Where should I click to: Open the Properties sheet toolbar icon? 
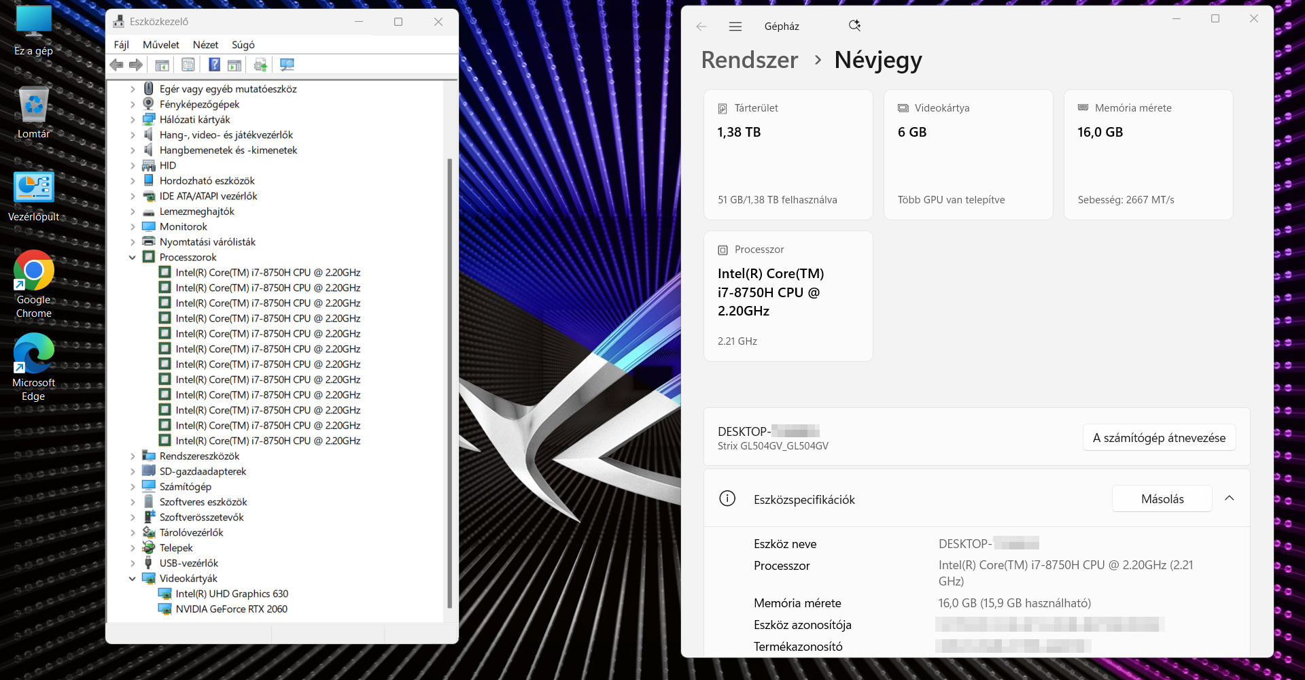[x=188, y=65]
